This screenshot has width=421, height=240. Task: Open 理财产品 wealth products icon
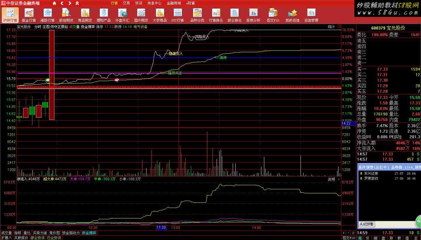click(x=103, y=15)
